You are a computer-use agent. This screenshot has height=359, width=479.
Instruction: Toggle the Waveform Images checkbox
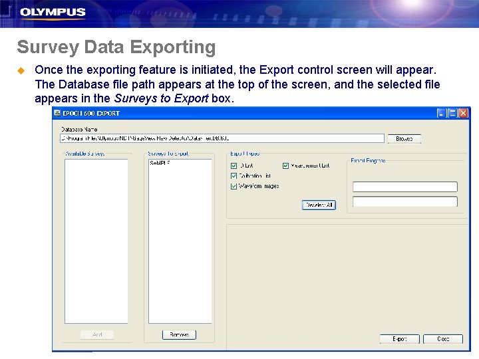tap(234, 186)
